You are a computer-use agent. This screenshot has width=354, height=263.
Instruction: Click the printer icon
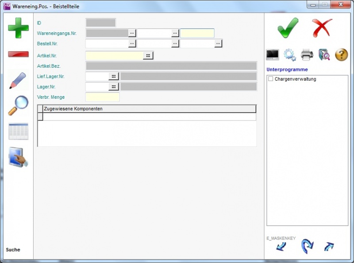pyautogui.click(x=307, y=55)
